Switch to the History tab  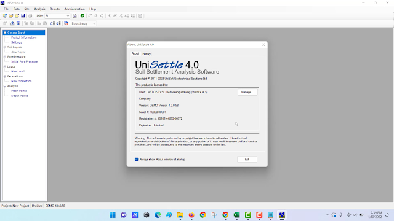[x=147, y=54]
